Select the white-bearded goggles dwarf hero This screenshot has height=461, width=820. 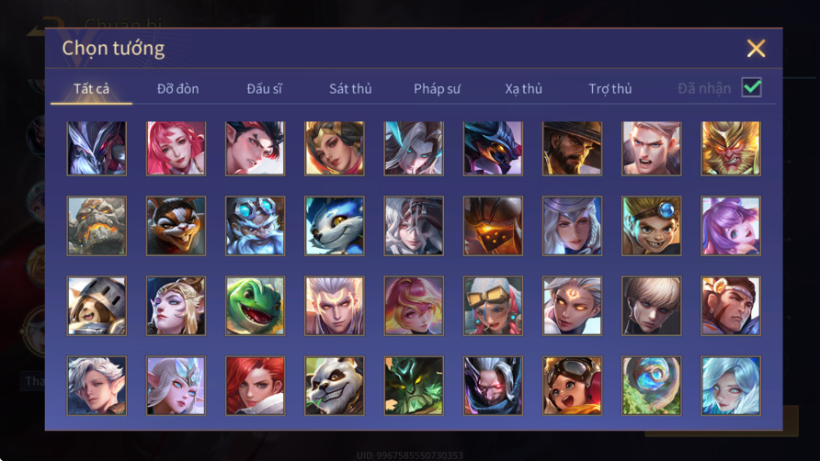click(x=256, y=226)
